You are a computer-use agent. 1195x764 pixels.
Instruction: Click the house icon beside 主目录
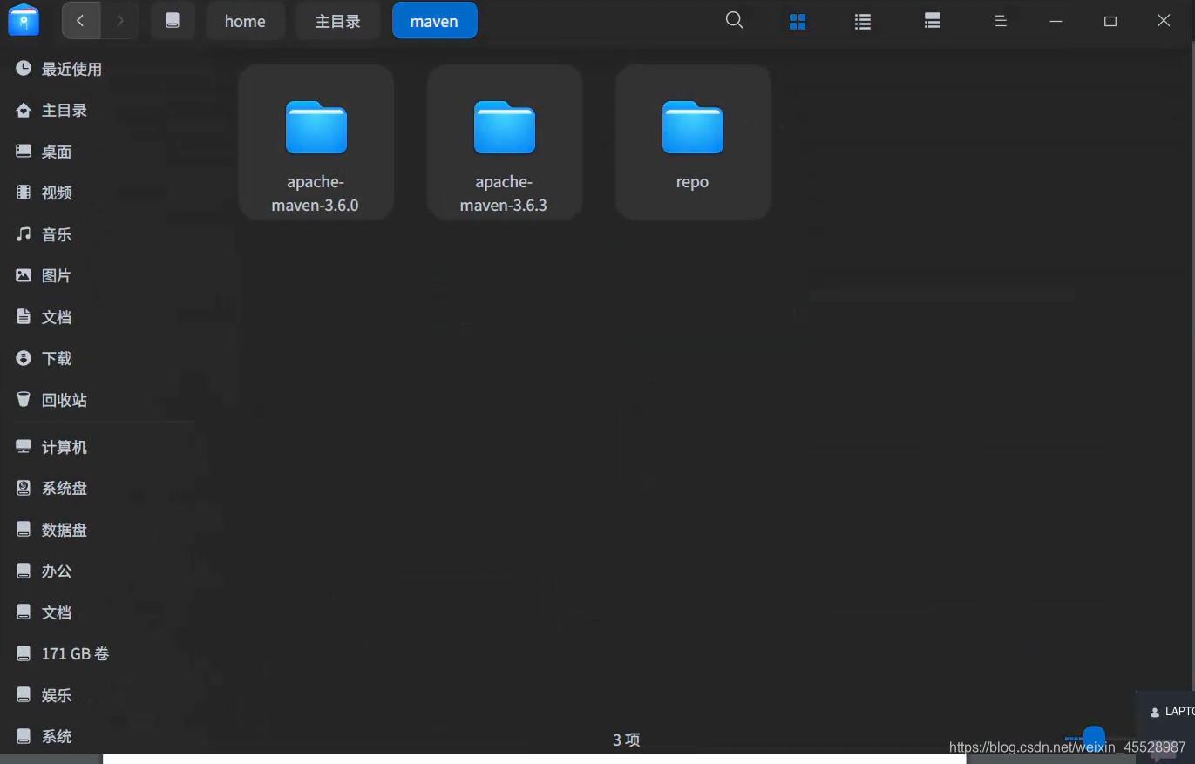tap(24, 110)
